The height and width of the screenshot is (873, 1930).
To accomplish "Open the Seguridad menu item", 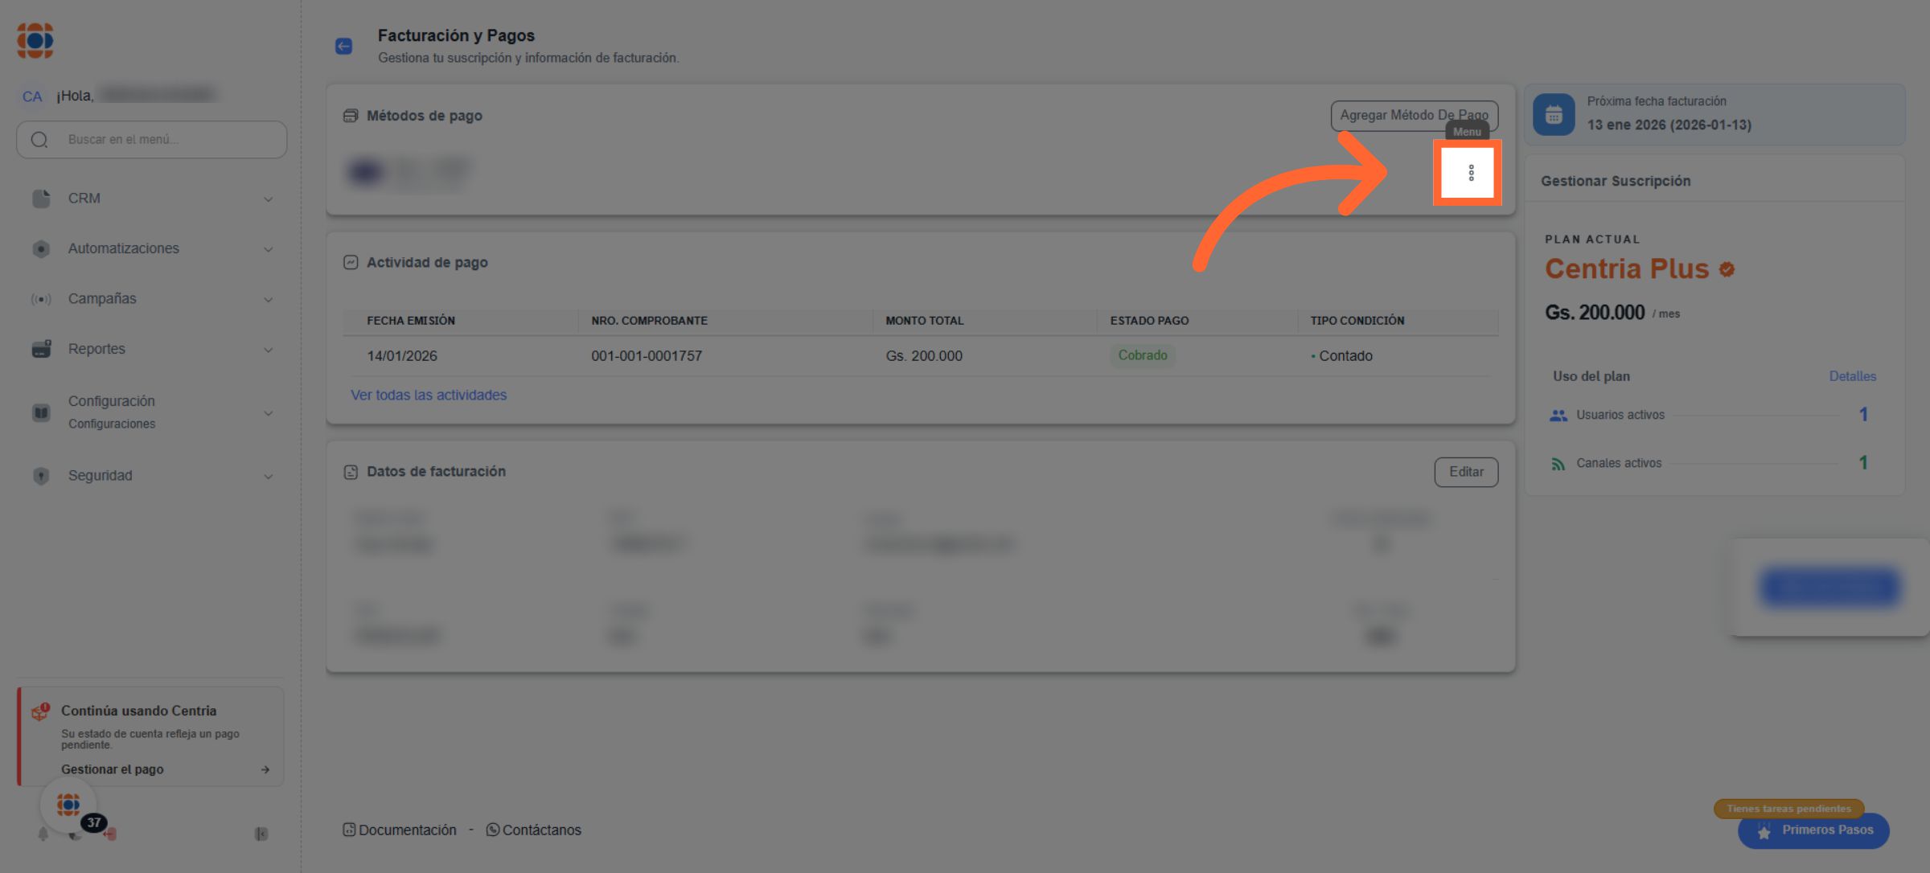I will click(x=100, y=476).
